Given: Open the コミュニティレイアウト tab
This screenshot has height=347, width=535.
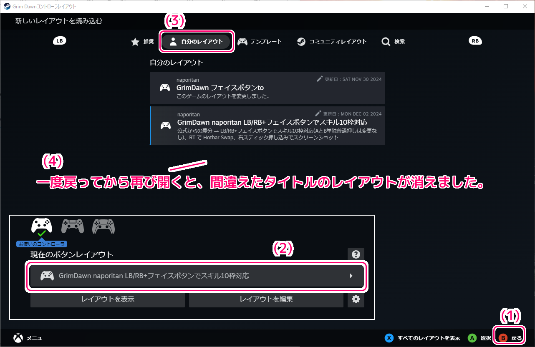Looking at the screenshot, I should 332,42.
